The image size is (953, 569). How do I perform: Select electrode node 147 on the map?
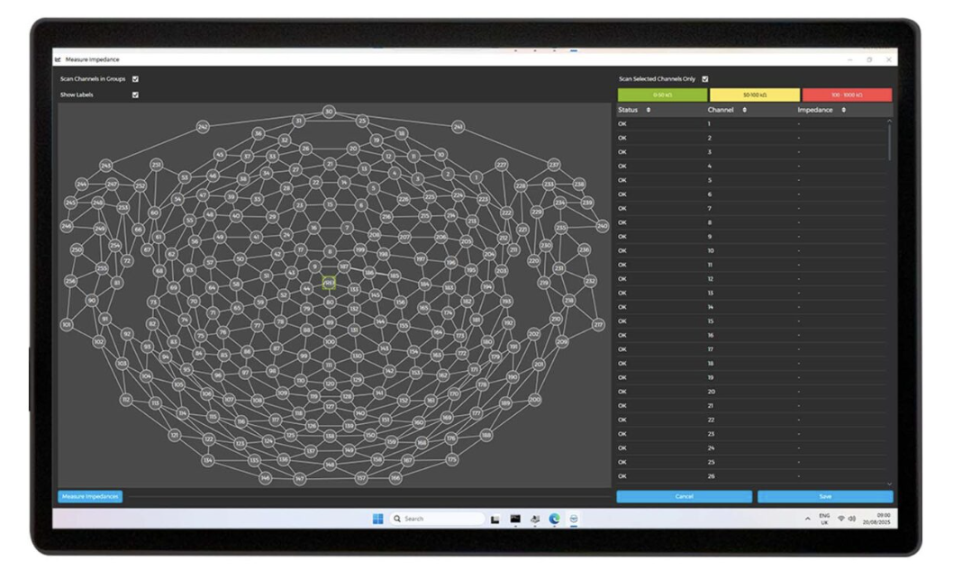(x=300, y=479)
